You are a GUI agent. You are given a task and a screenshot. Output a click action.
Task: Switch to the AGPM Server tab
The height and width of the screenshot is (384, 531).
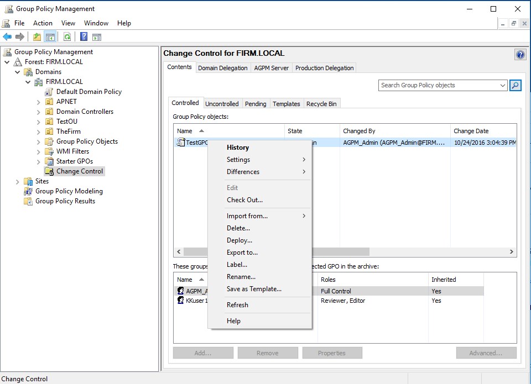pos(272,67)
